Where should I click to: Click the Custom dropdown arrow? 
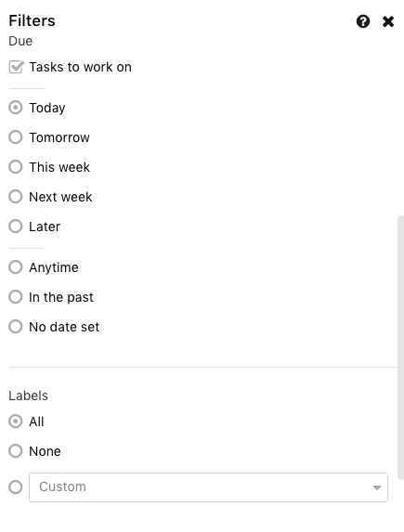[376, 487]
